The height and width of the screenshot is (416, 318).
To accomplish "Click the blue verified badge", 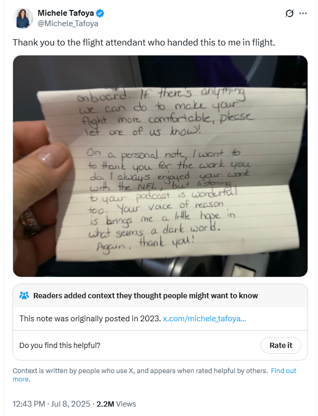I will (102, 13).
